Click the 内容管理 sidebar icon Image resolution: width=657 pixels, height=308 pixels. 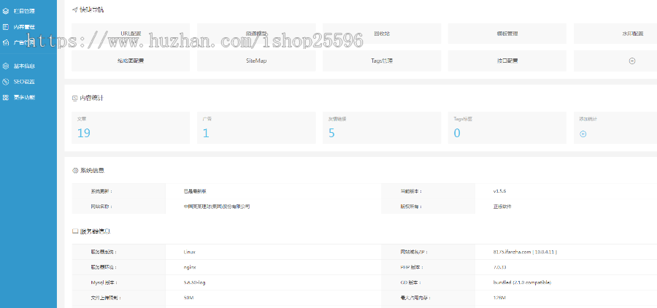click(5, 27)
